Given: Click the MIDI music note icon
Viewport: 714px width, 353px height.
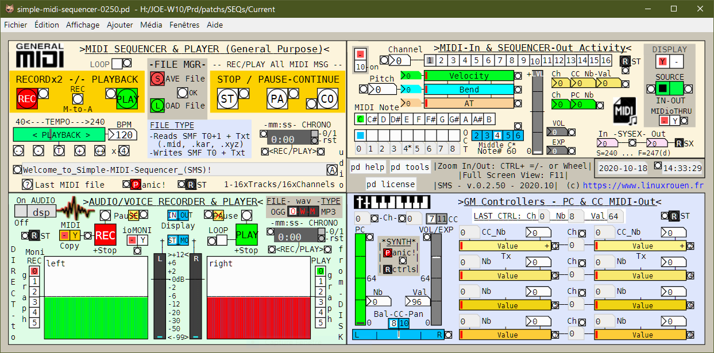Looking at the screenshot, I should click(626, 111).
